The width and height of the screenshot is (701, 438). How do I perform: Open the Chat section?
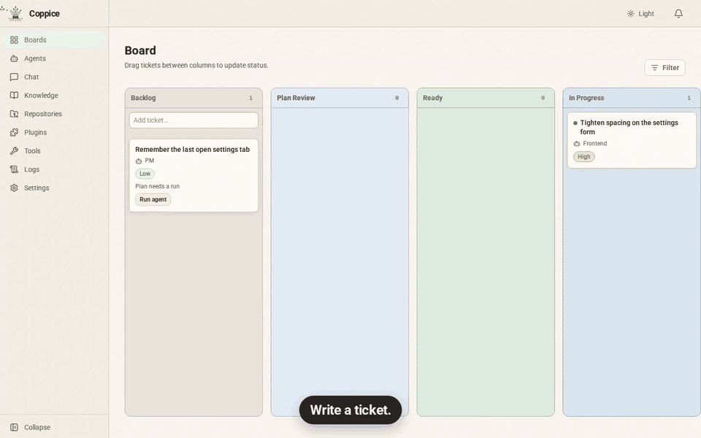[55, 77]
